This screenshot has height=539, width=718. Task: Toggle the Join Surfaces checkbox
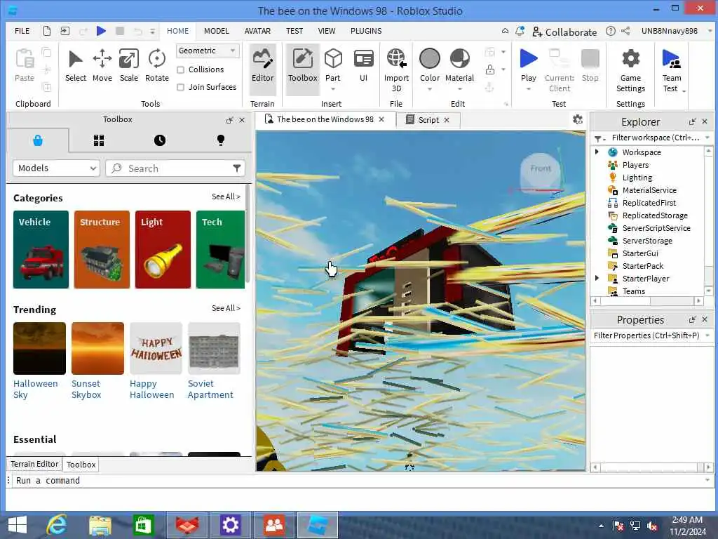[x=181, y=87]
